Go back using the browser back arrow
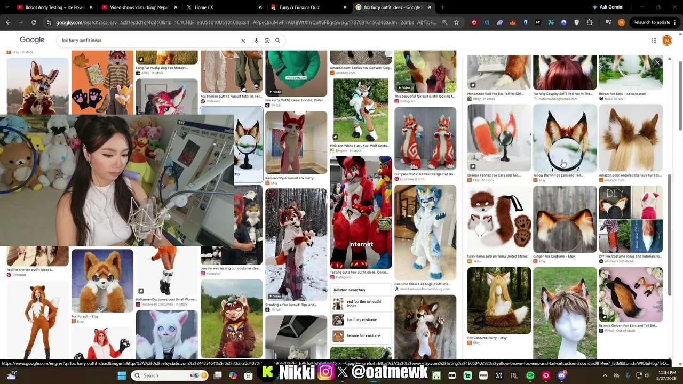 click(8, 22)
